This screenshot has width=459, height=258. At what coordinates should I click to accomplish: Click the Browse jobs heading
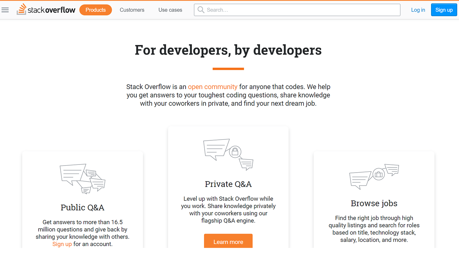pos(374,203)
